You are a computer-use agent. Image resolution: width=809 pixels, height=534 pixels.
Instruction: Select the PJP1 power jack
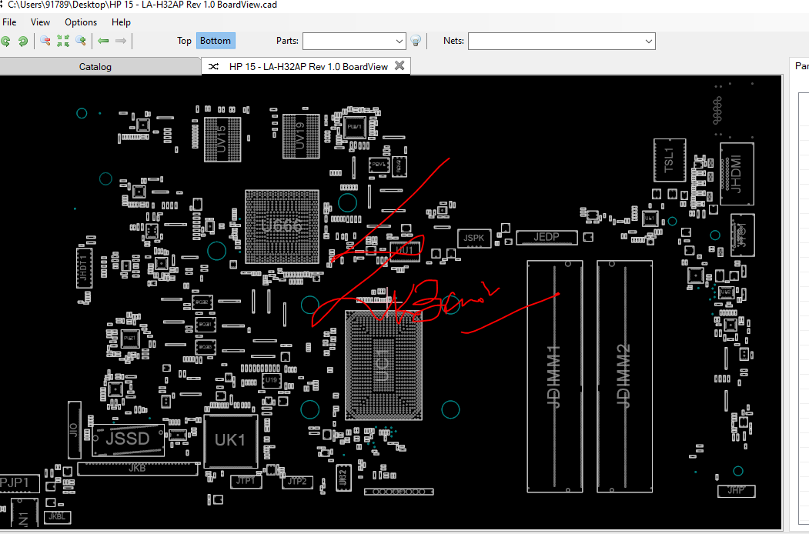pos(18,483)
